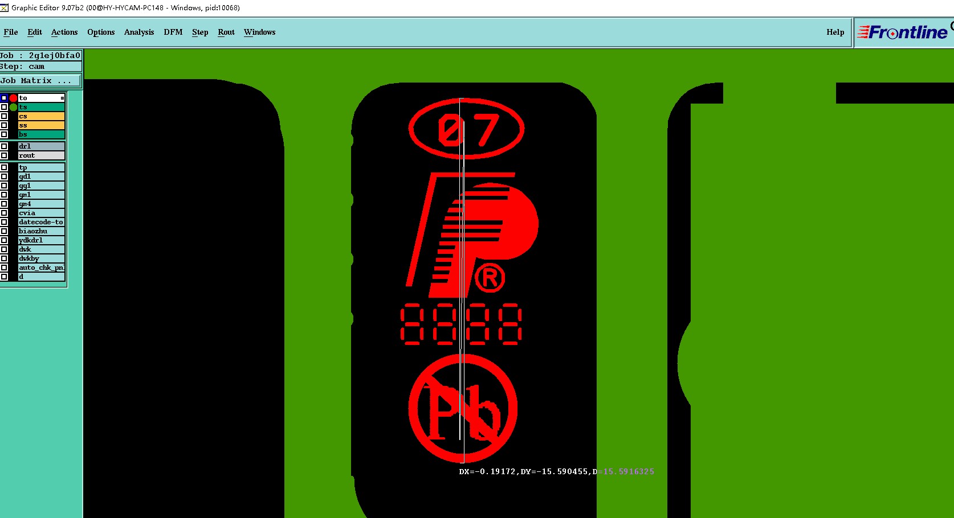
Task: Toggle the checkbox for layer cs
Action: tap(4, 116)
